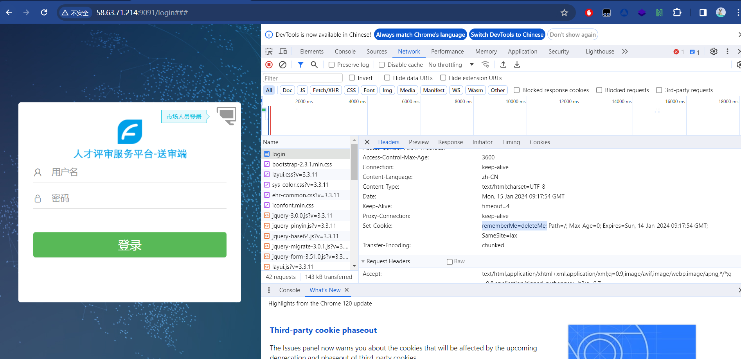741x359 pixels.
Task: Click the 市场人员登录 tooltip label
Action: pyautogui.click(x=184, y=116)
